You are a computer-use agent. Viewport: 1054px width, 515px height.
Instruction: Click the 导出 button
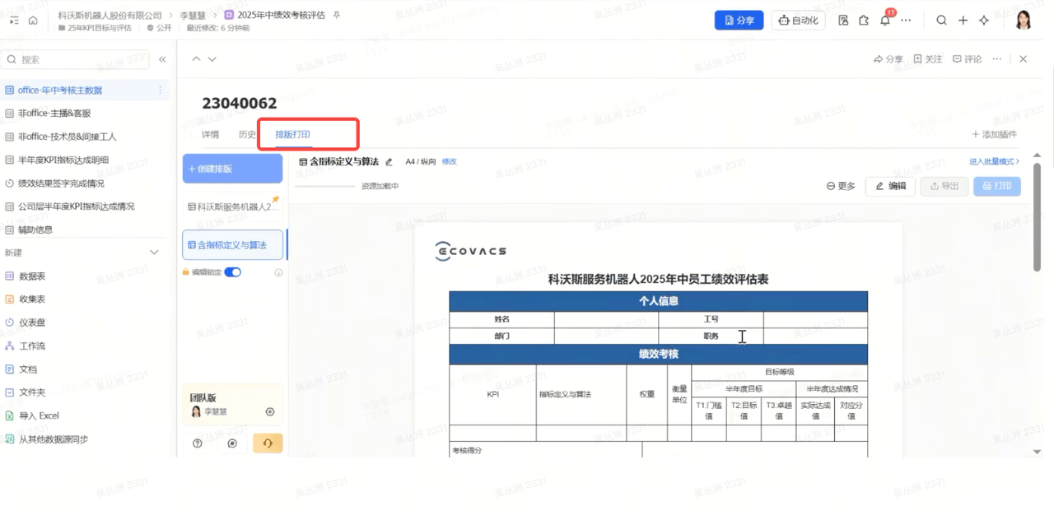(944, 186)
